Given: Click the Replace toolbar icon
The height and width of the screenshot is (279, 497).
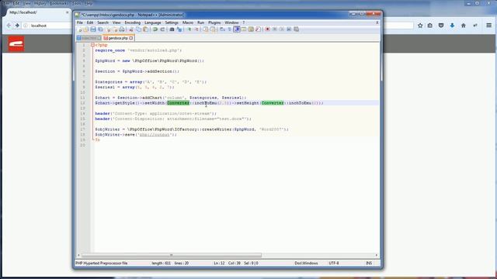Looking at the screenshot, I should point(179,29).
